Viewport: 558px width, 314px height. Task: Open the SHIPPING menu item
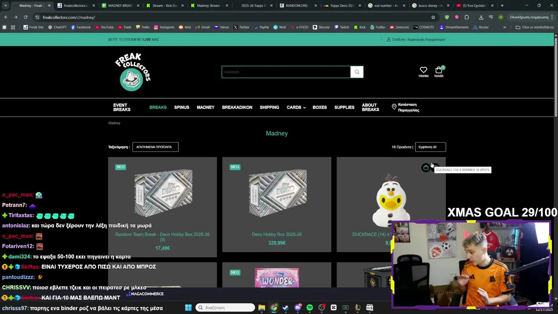pos(269,107)
